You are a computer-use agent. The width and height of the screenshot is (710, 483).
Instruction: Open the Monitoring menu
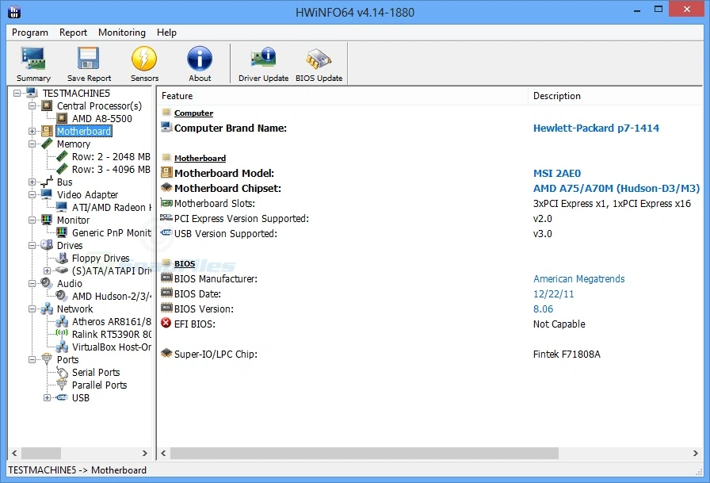click(121, 33)
